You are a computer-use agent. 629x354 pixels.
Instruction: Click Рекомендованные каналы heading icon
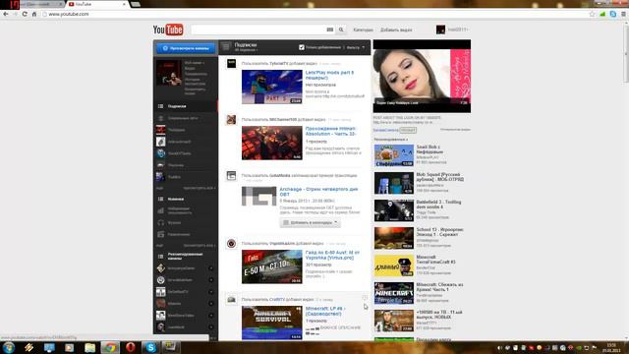[x=160, y=257]
